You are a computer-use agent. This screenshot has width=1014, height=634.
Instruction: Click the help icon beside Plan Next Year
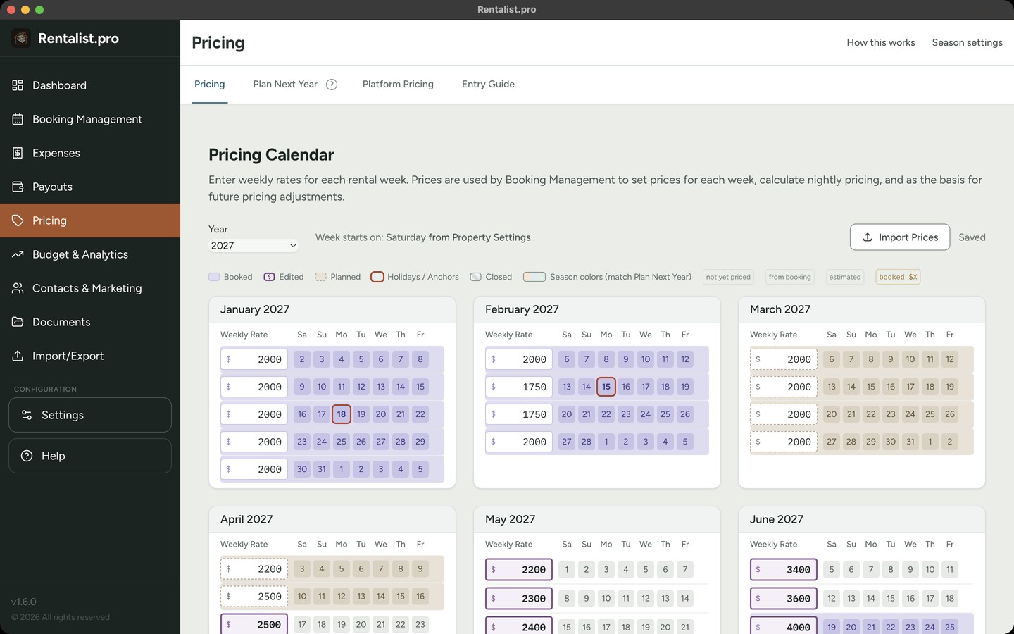coord(332,85)
